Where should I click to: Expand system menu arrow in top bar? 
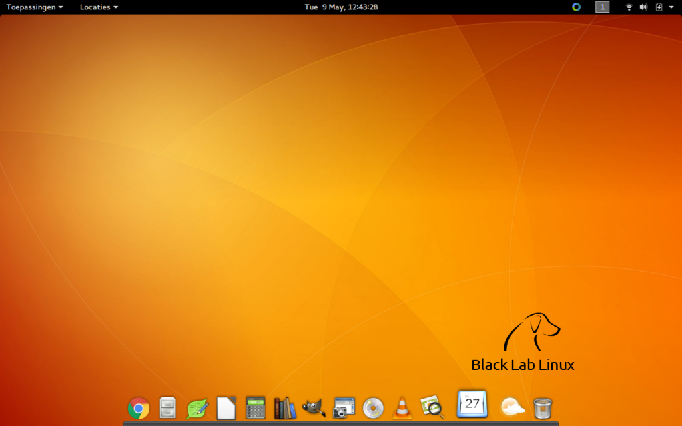(671, 7)
